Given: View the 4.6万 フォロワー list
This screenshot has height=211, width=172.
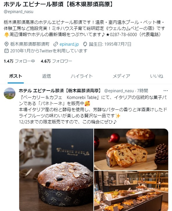Looking at the screenshot, I should click(x=56, y=61).
